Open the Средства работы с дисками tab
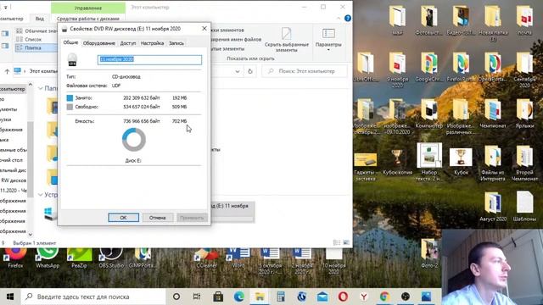The image size is (543, 305). [x=88, y=19]
